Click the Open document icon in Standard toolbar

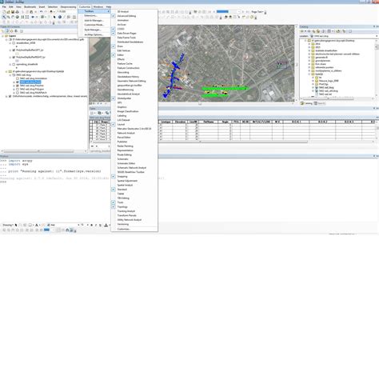[8, 12]
